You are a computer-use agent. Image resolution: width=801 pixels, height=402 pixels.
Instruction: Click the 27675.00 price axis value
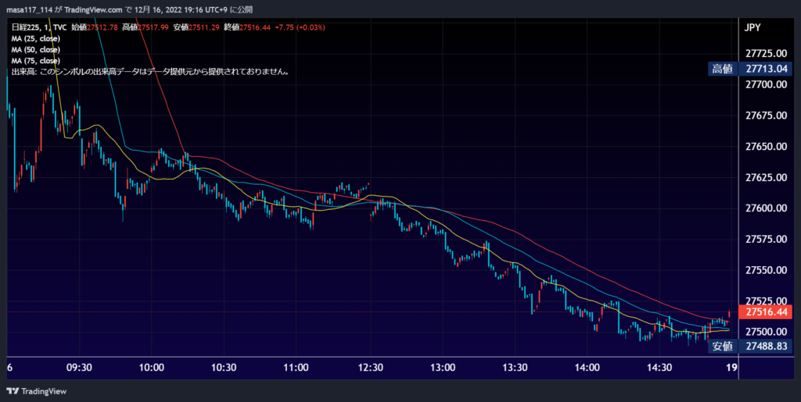(767, 116)
